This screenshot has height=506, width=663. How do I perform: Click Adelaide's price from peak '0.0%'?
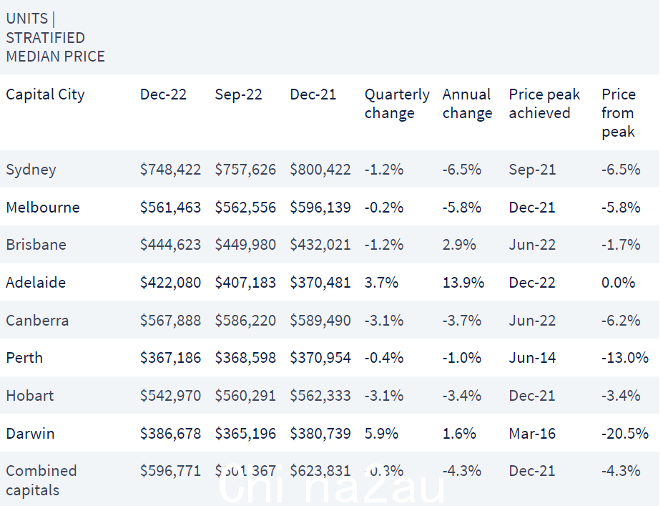coord(618,282)
